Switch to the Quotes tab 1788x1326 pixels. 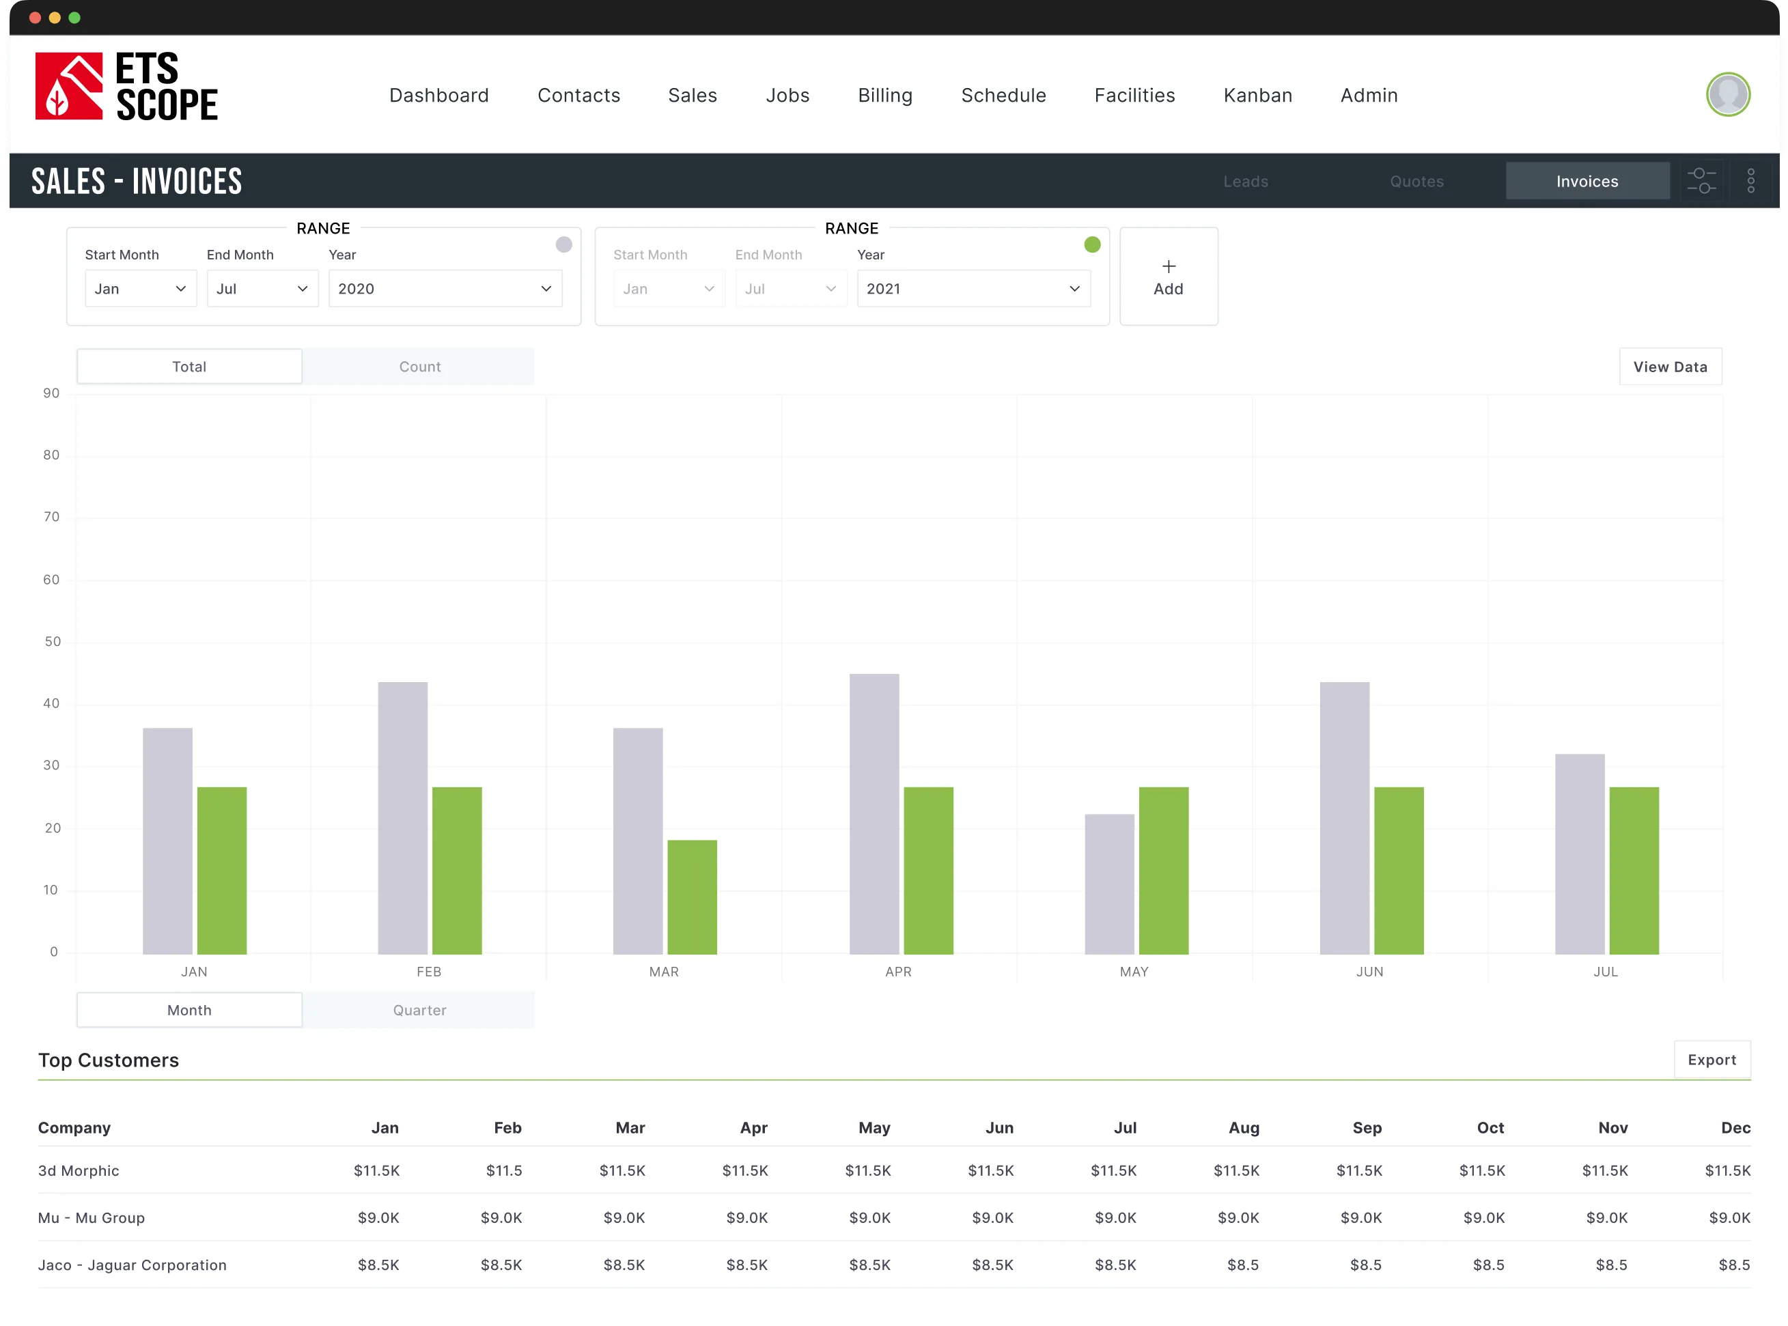1416,182
